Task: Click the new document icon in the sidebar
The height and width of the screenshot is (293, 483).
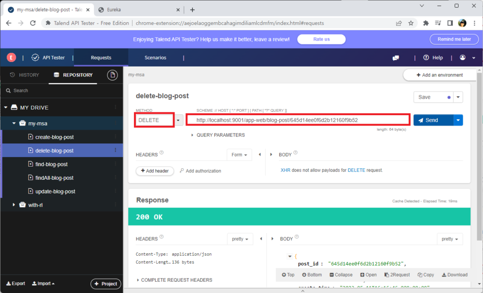Action: pyautogui.click(x=112, y=75)
